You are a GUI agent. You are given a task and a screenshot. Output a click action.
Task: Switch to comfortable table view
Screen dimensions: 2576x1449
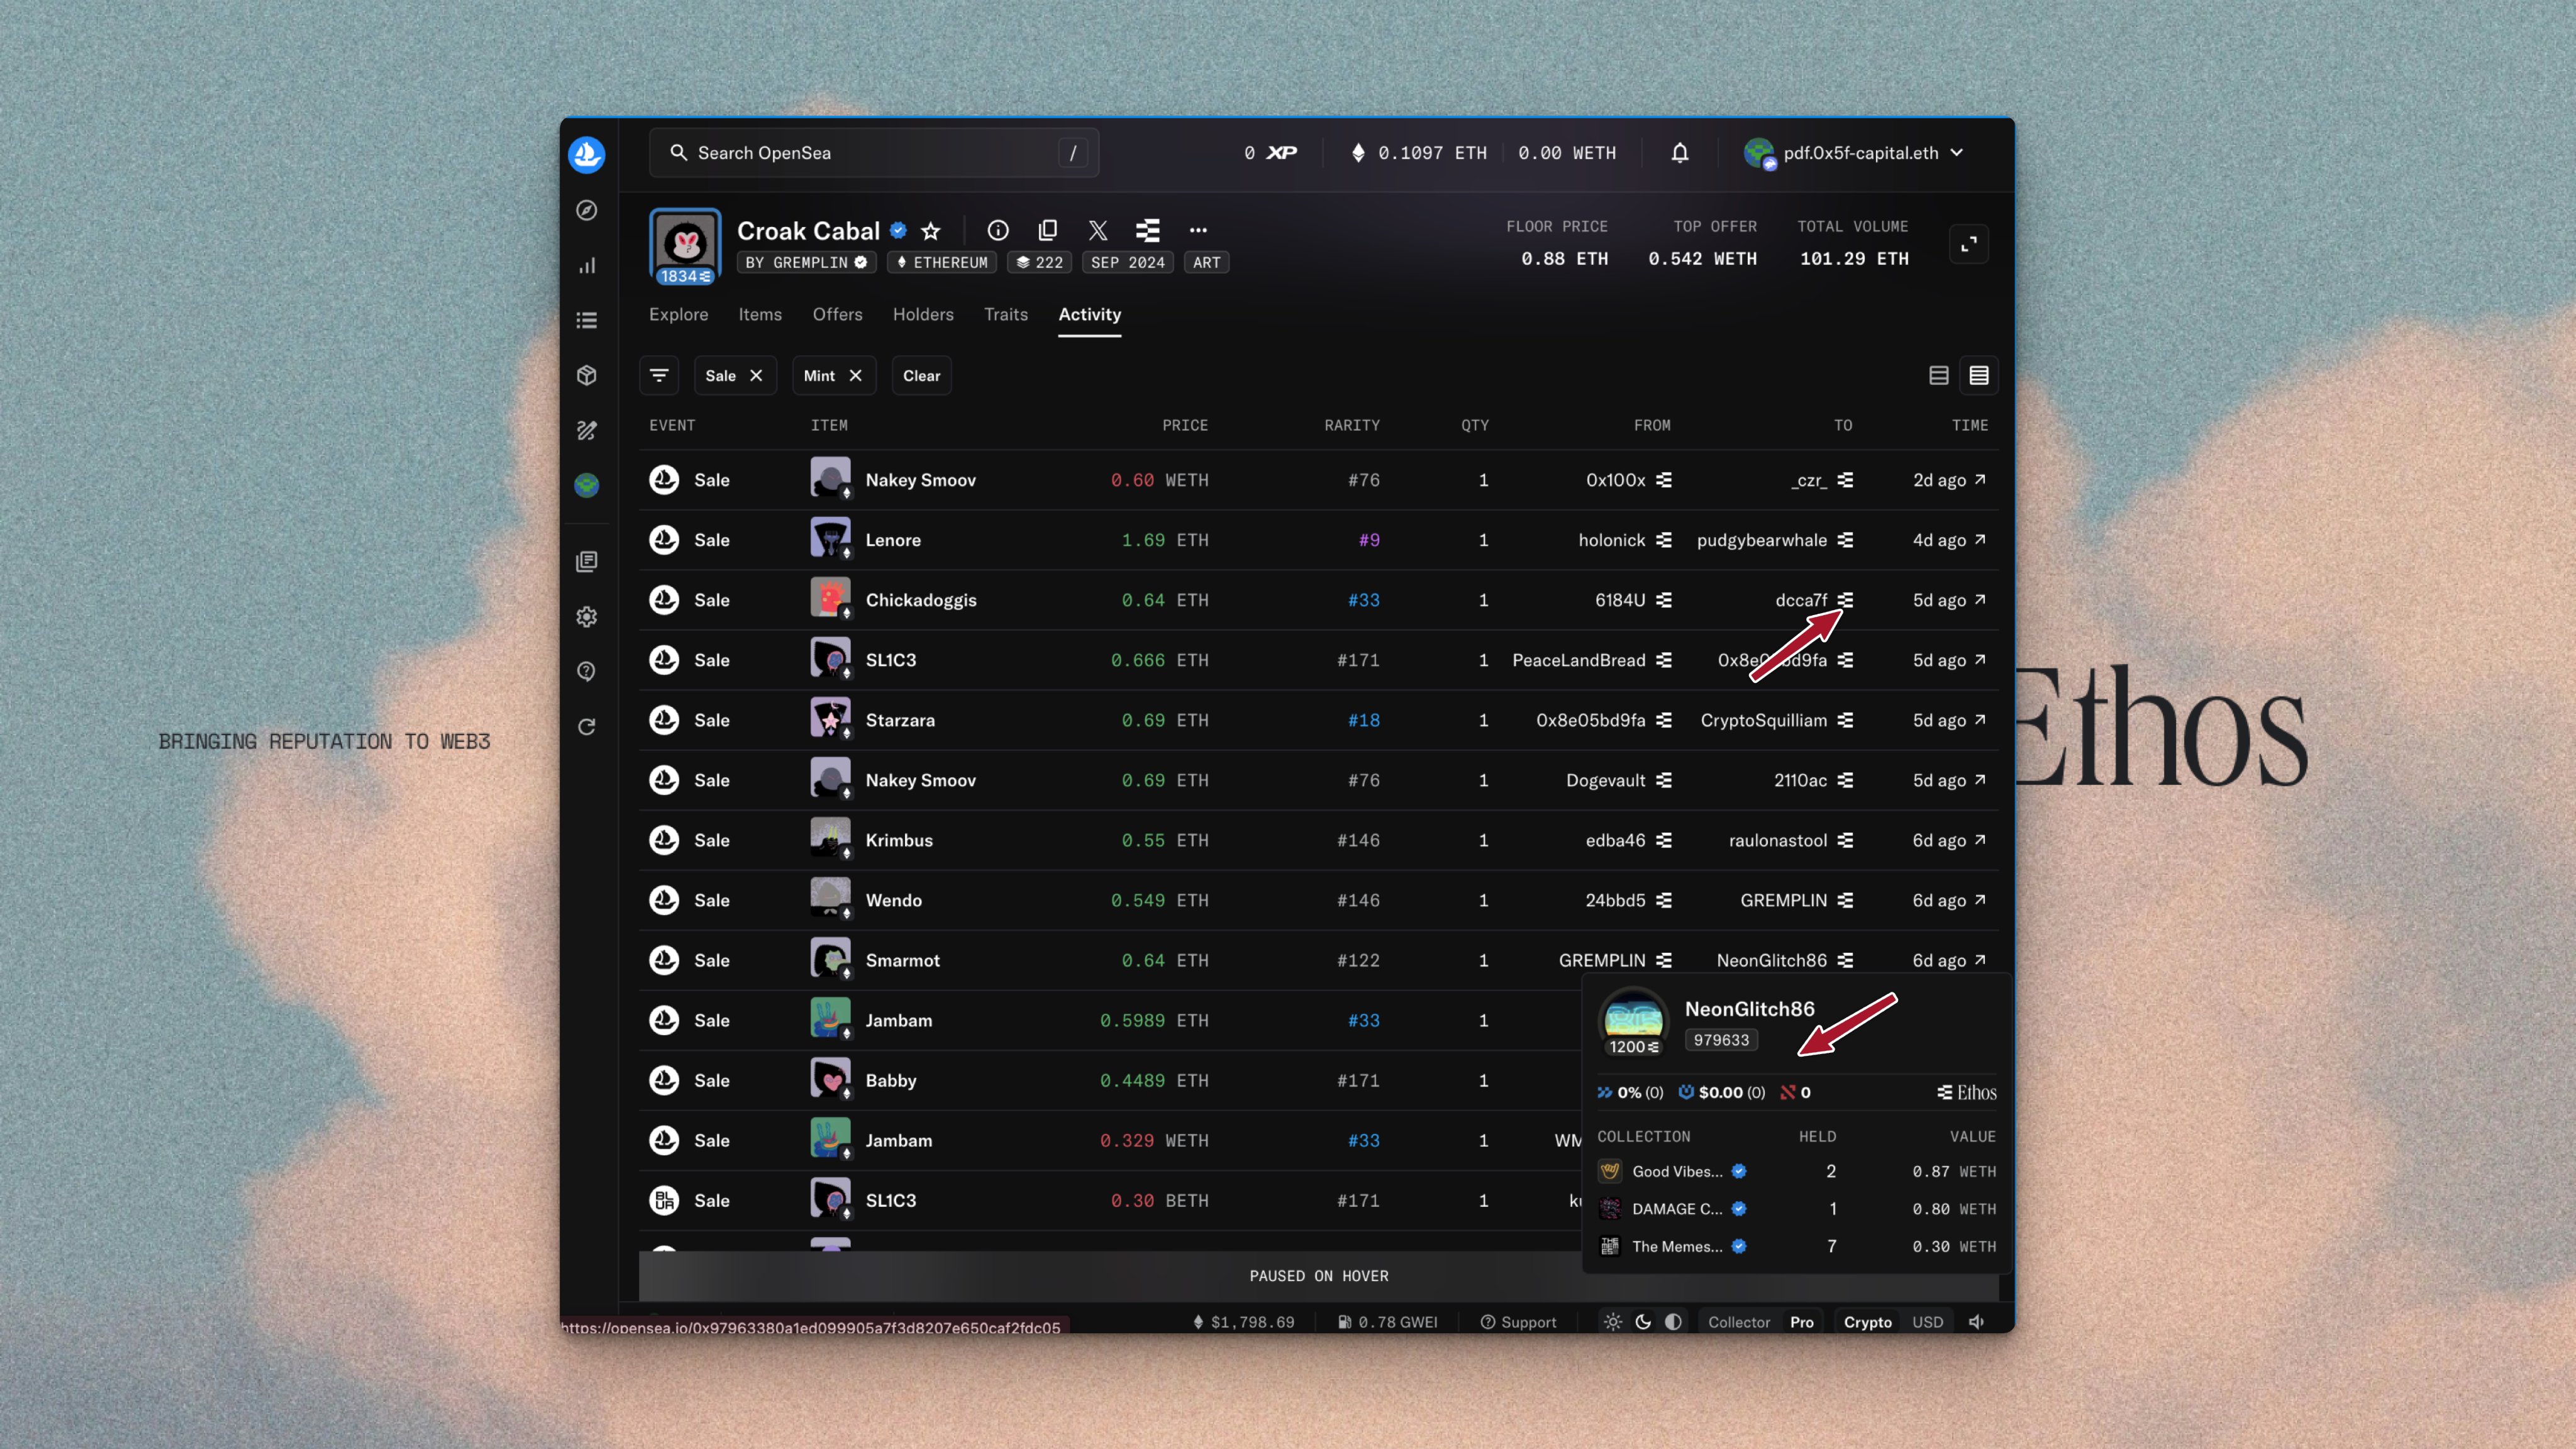pos(1939,376)
